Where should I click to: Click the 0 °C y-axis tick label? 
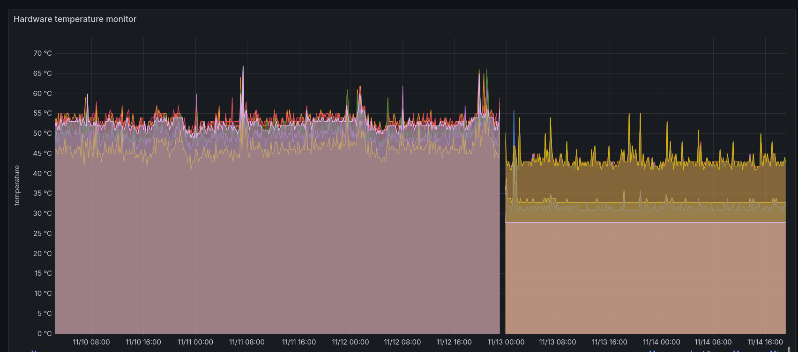tap(44, 334)
